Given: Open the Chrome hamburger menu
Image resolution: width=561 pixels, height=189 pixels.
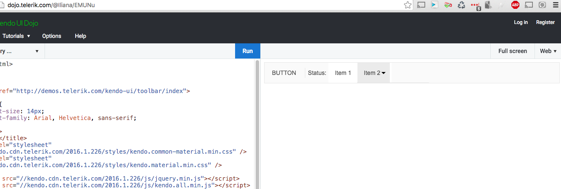Looking at the screenshot, I should 556,5.
